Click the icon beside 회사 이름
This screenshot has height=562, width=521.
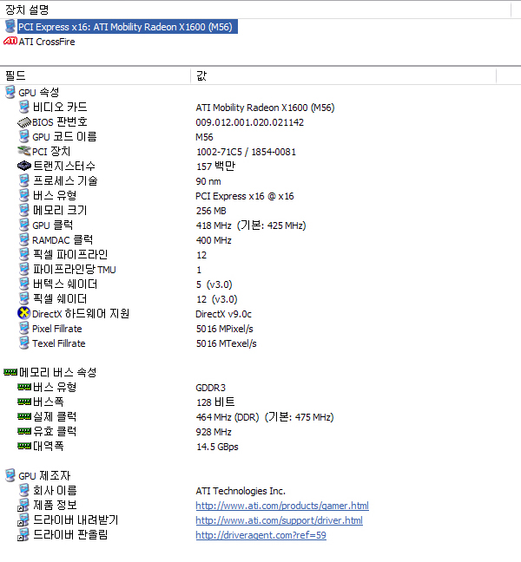tap(24, 490)
